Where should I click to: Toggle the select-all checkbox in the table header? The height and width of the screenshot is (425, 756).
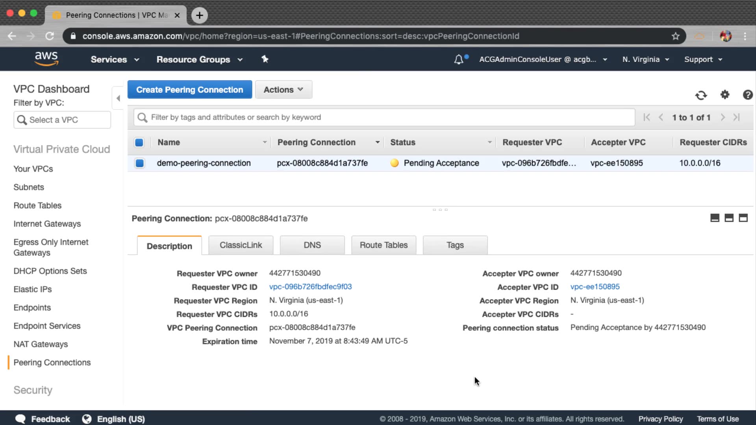pos(139,142)
